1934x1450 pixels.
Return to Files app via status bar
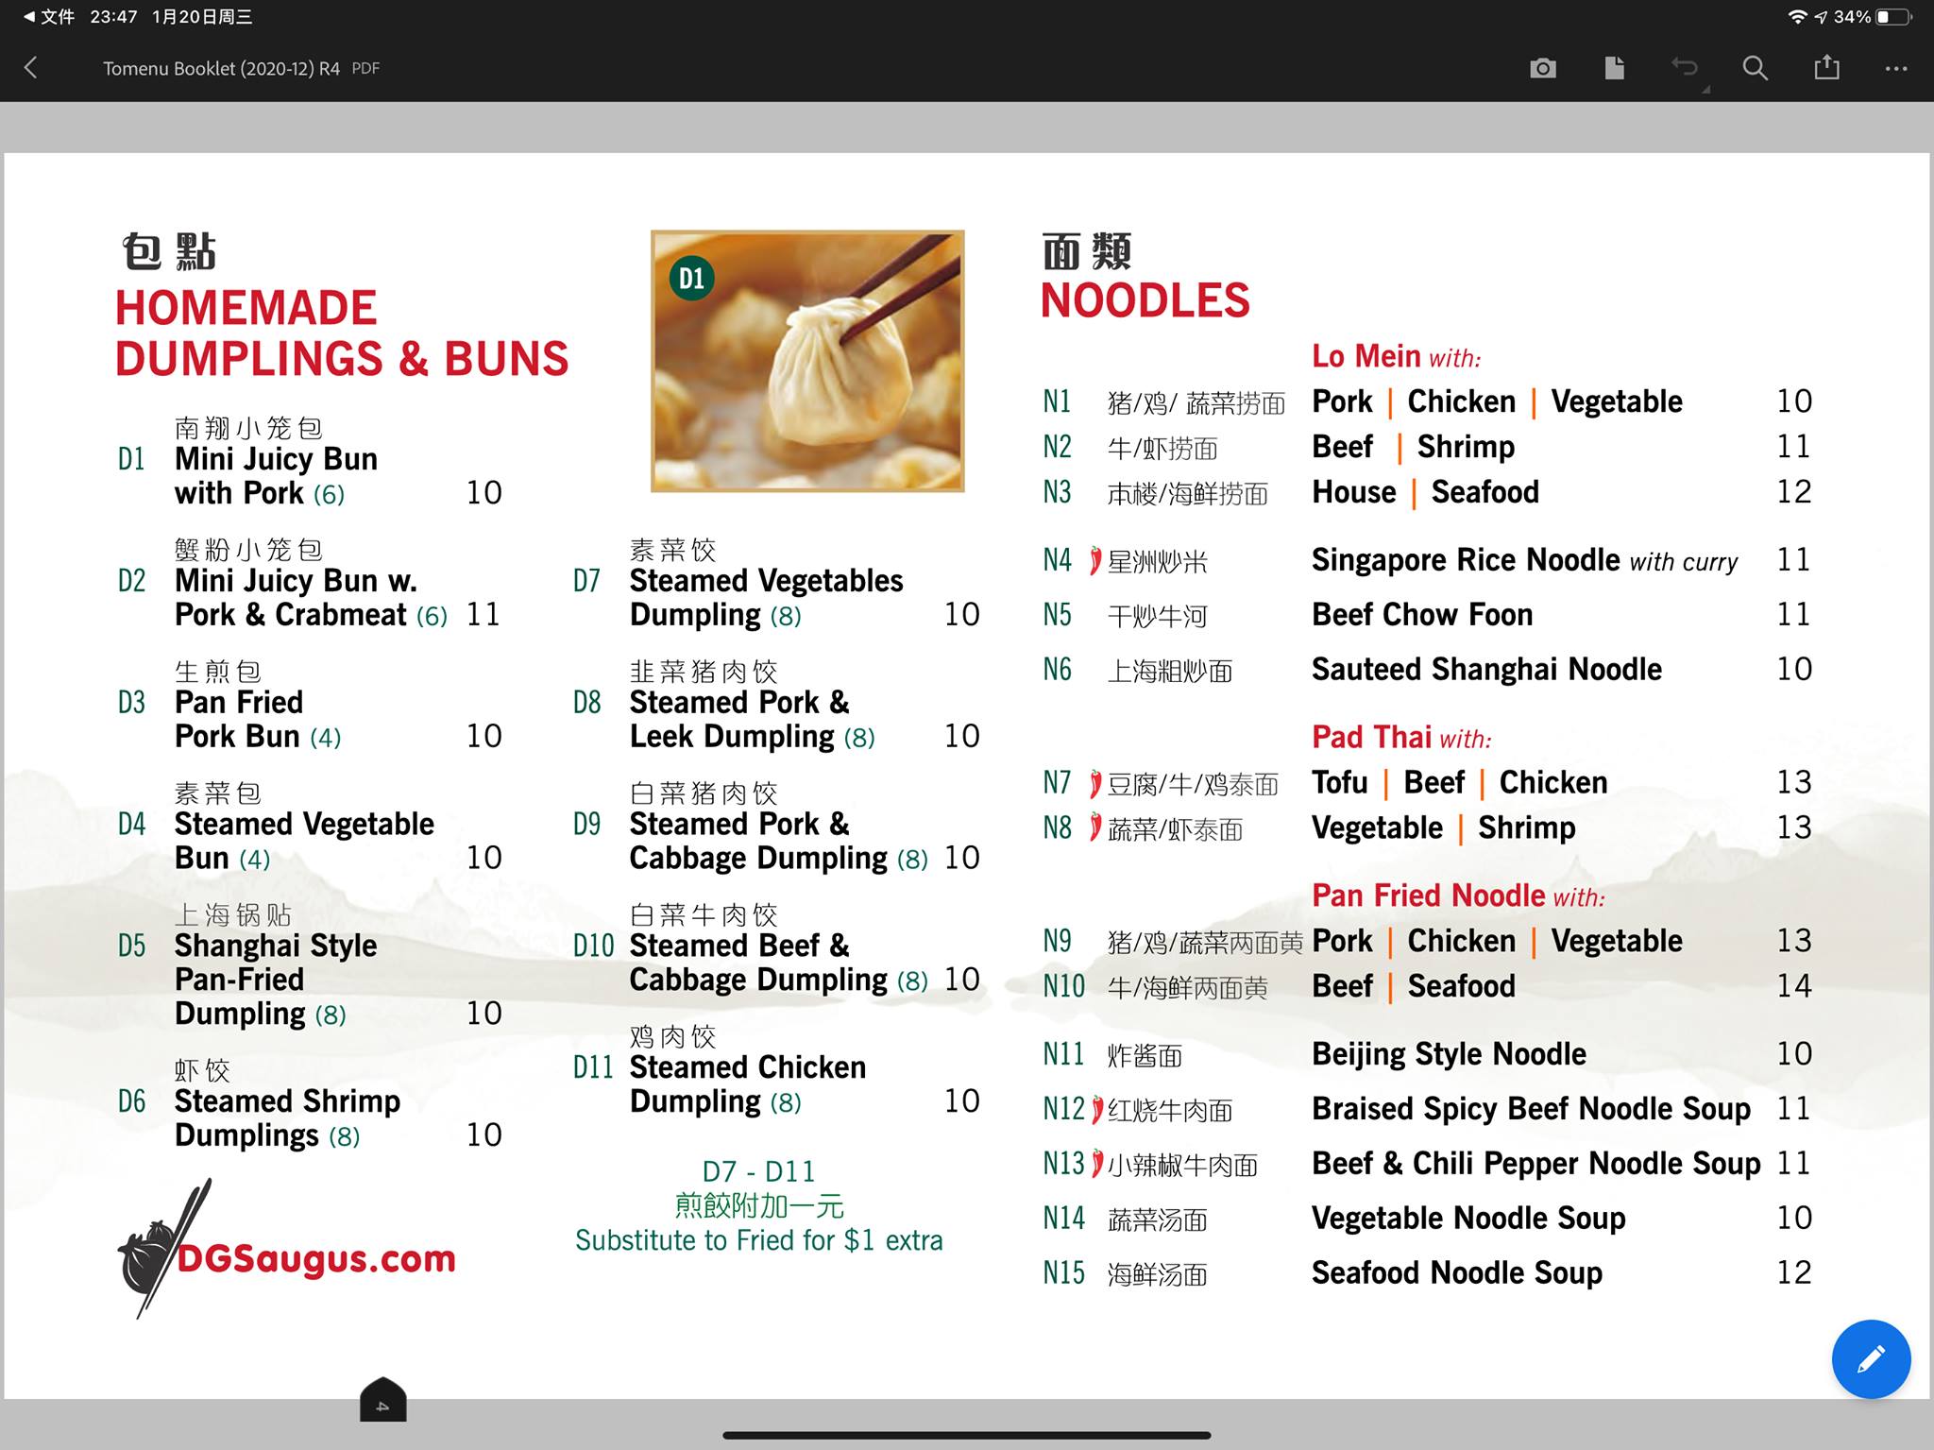click(49, 17)
